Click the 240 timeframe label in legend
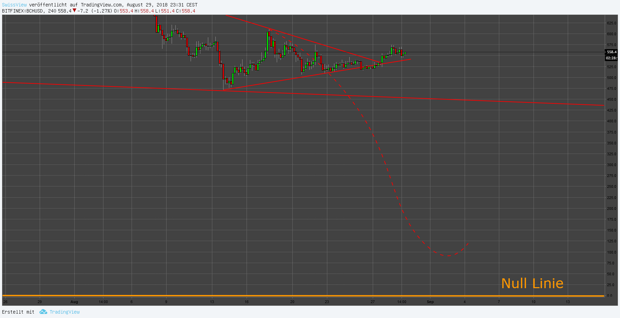This screenshot has width=620, height=318. 51,11
